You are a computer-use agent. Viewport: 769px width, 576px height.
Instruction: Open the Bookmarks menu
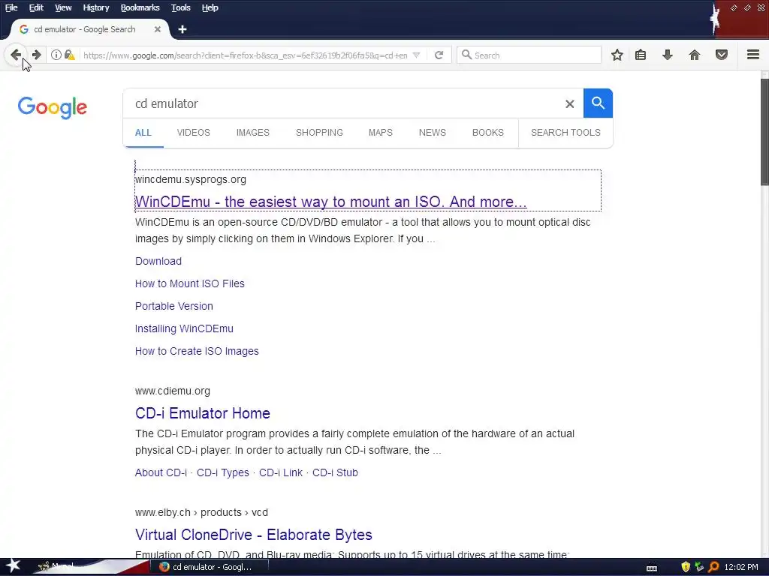(140, 7)
